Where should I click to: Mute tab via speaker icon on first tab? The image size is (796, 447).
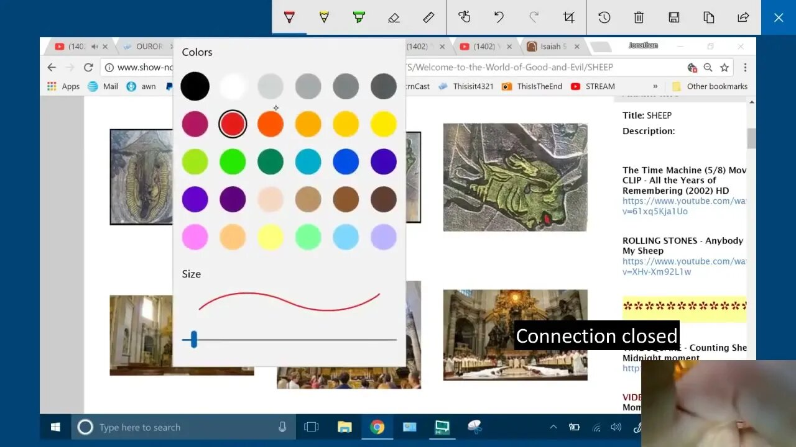click(95, 47)
